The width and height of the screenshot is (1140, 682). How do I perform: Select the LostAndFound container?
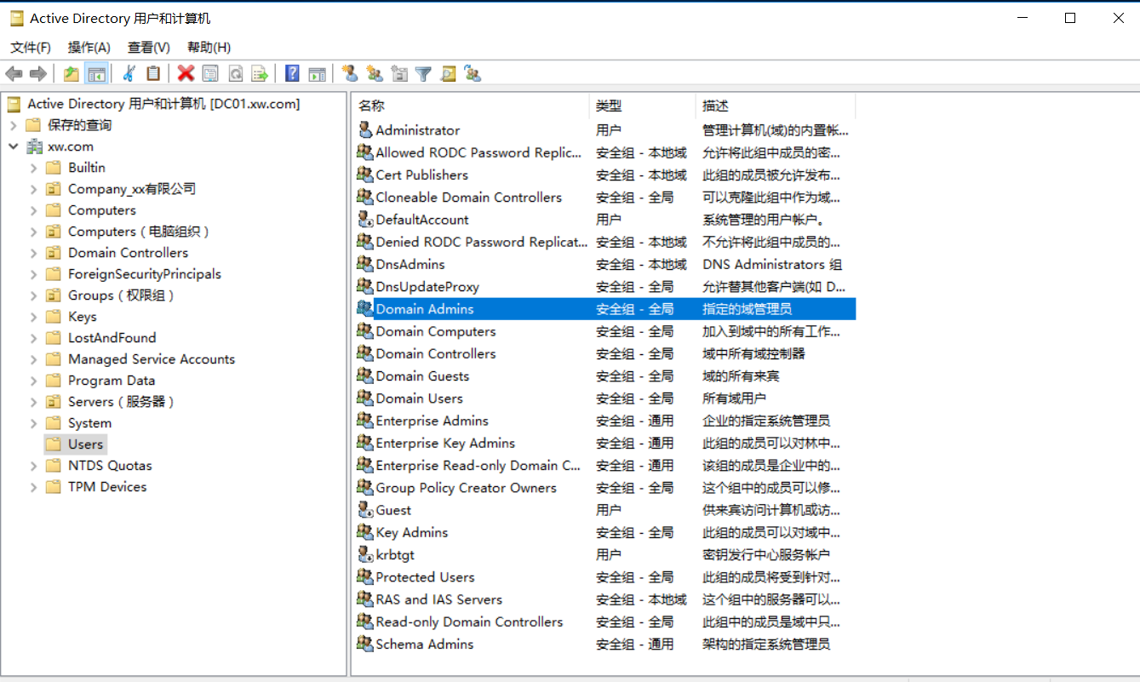[112, 338]
